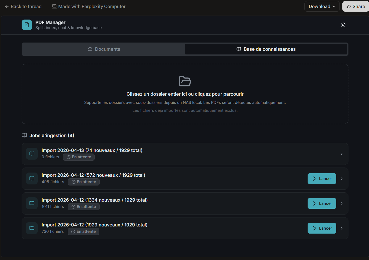Switch to the Documents tab

coord(104,49)
